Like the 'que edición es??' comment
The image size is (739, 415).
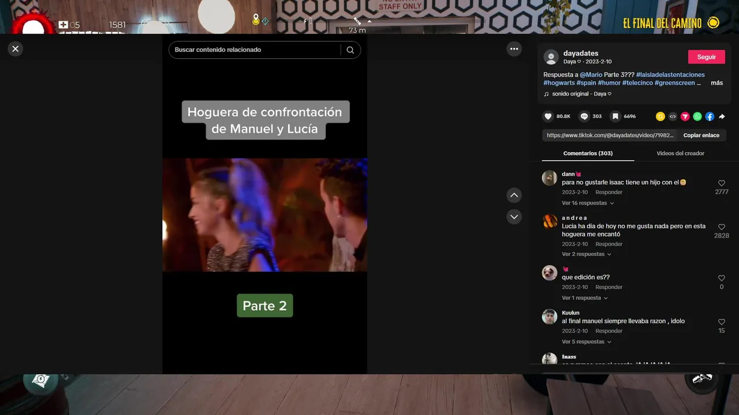coord(722,278)
